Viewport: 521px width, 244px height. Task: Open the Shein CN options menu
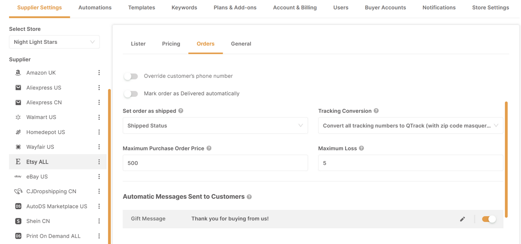pos(99,221)
